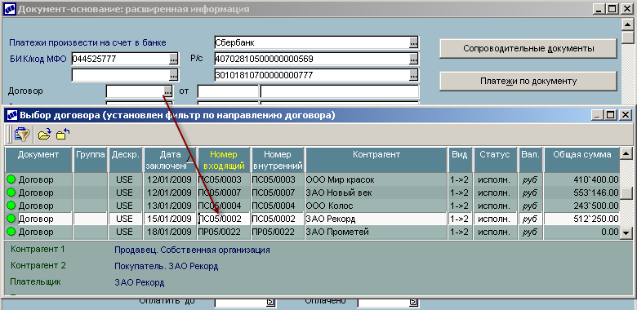Click app icon in Документ-основание title bar

pos(9,9)
